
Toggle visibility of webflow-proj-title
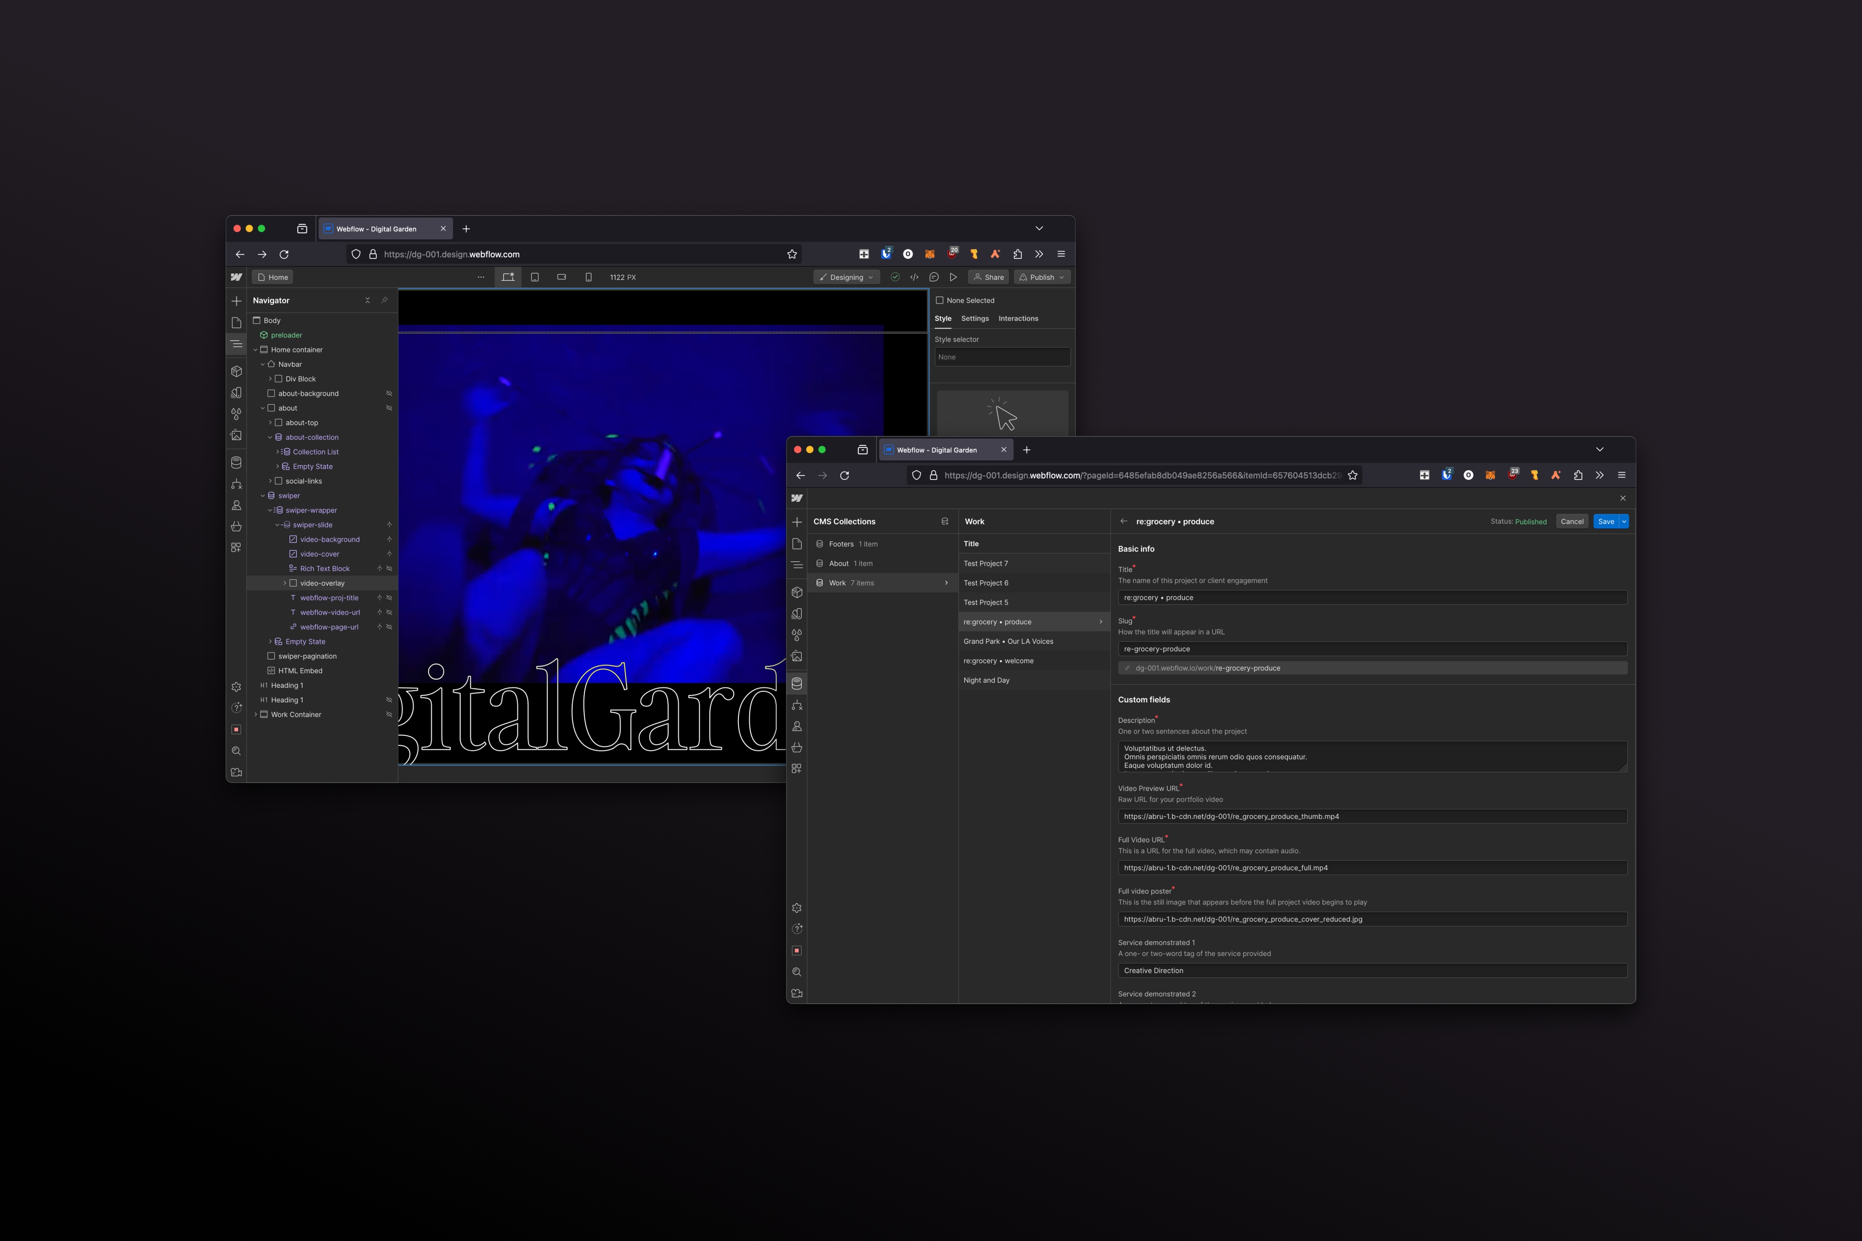point(389,598)
